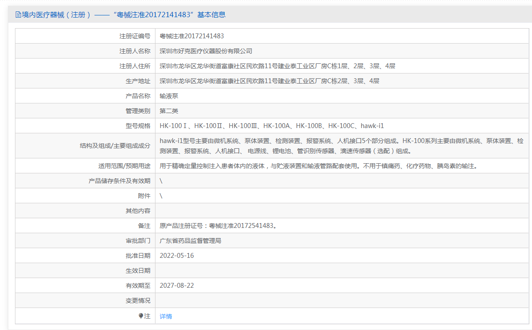Click the 产品储存条件及有效期 row label
The width and height of the screenshot is (532, 330).
119,181
